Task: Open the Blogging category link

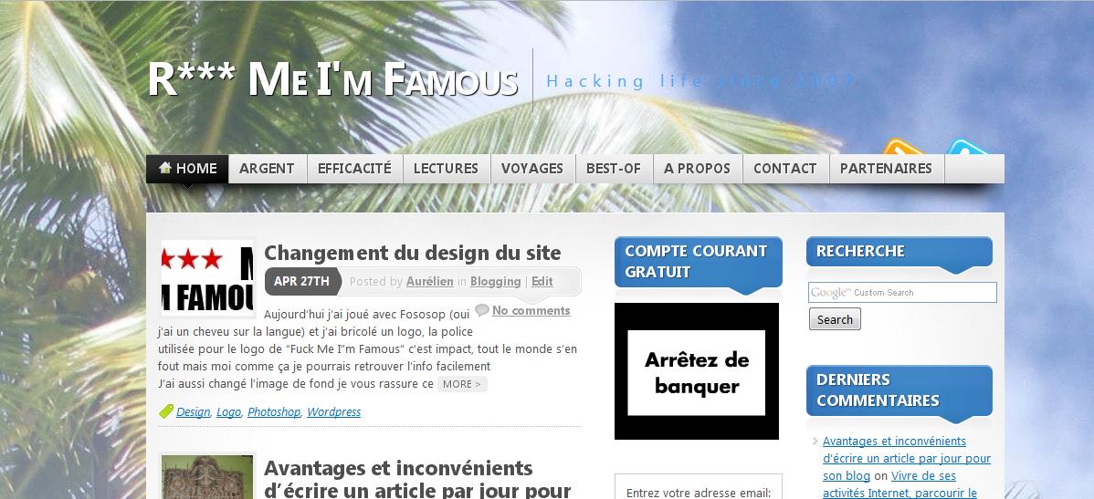Action: coord(495,282)
